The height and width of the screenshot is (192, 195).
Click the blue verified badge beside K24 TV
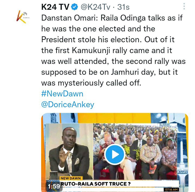[x=75, y=7]
